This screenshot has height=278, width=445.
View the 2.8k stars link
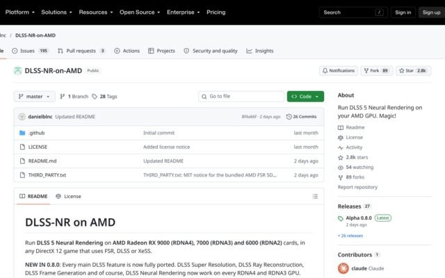click(353, 157)
